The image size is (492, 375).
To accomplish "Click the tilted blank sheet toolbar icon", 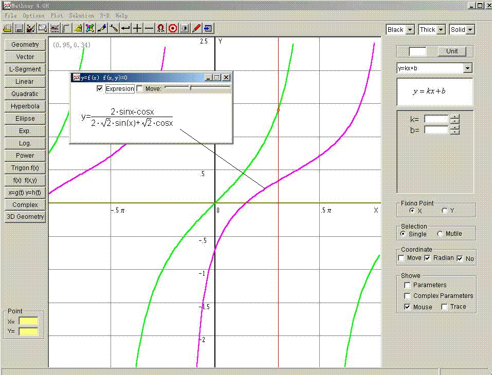I will pyautogui.click(x=42, y=29).
